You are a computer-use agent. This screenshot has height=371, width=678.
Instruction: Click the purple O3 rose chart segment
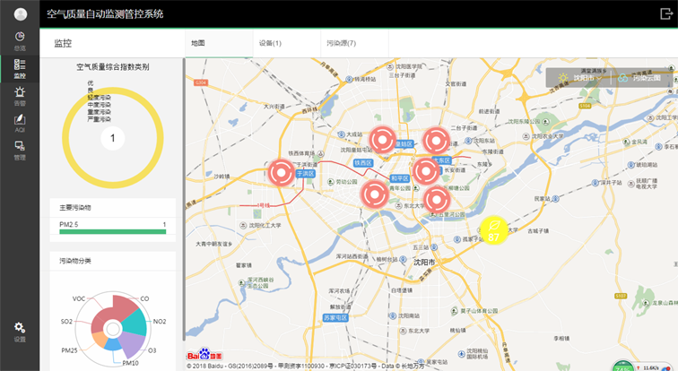133,343
